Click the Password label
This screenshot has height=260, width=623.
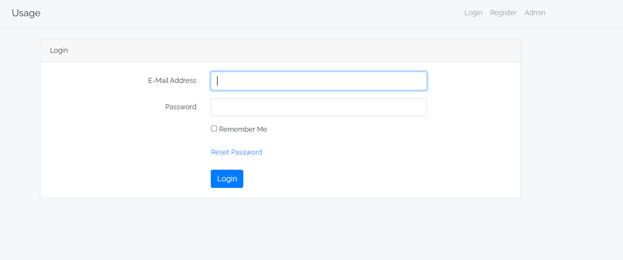pyautogui.click(x=181, y=107)
